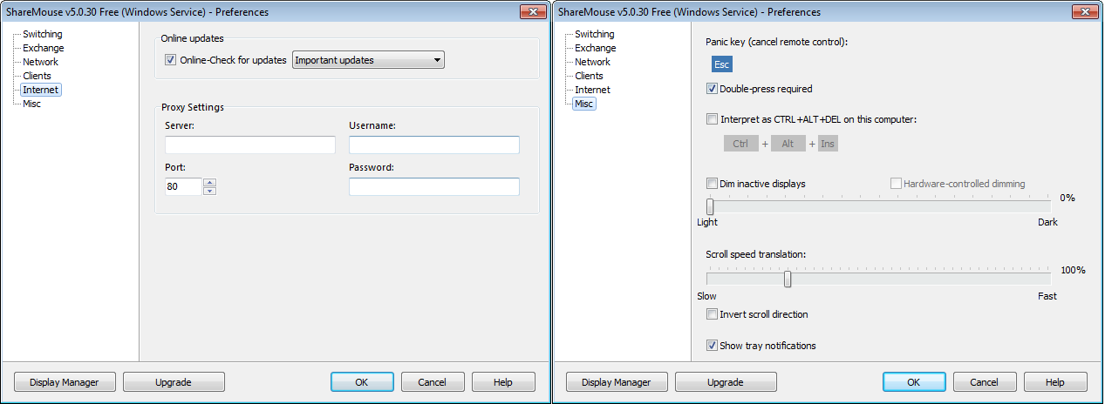Viewport: 1105px width, 404px height.
Task: Select Exchange in the left Preferences window tree
Action: point(43,48)
